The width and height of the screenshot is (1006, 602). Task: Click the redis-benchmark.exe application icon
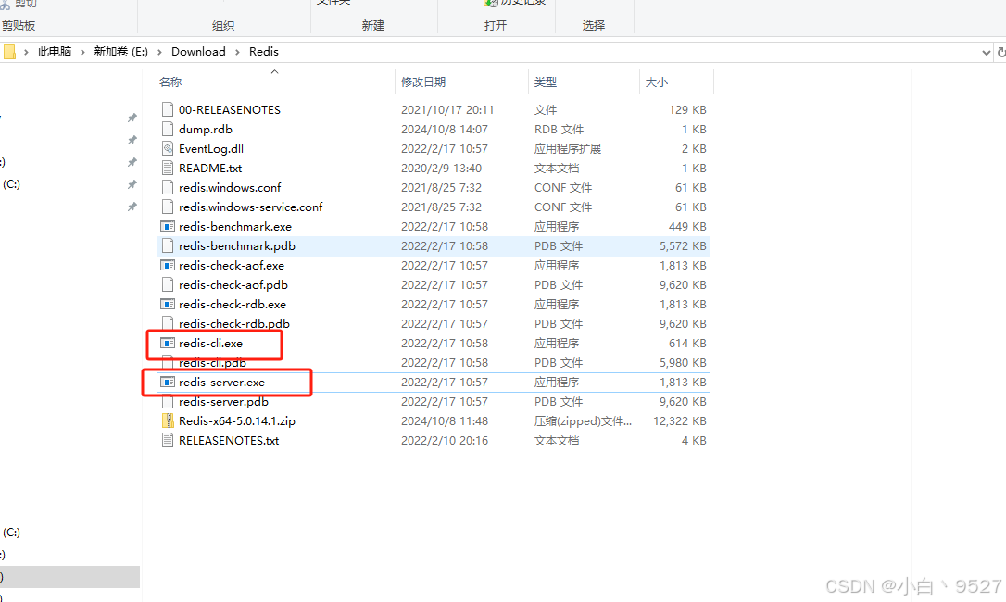coord(168,227)
